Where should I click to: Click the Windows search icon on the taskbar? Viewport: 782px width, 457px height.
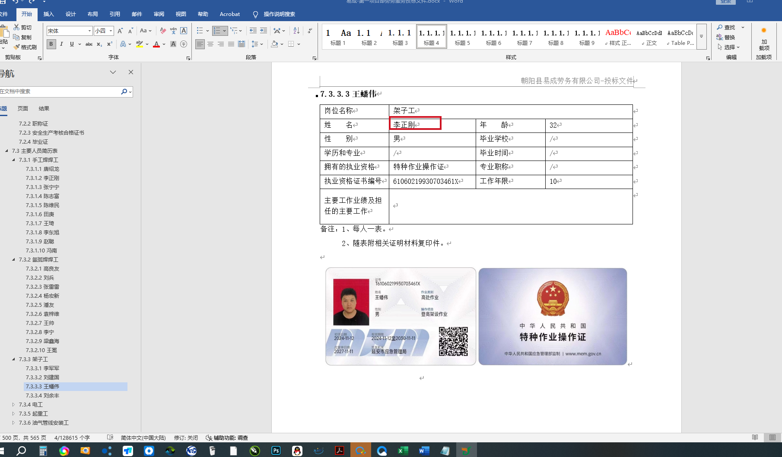(x=21, y=451)
